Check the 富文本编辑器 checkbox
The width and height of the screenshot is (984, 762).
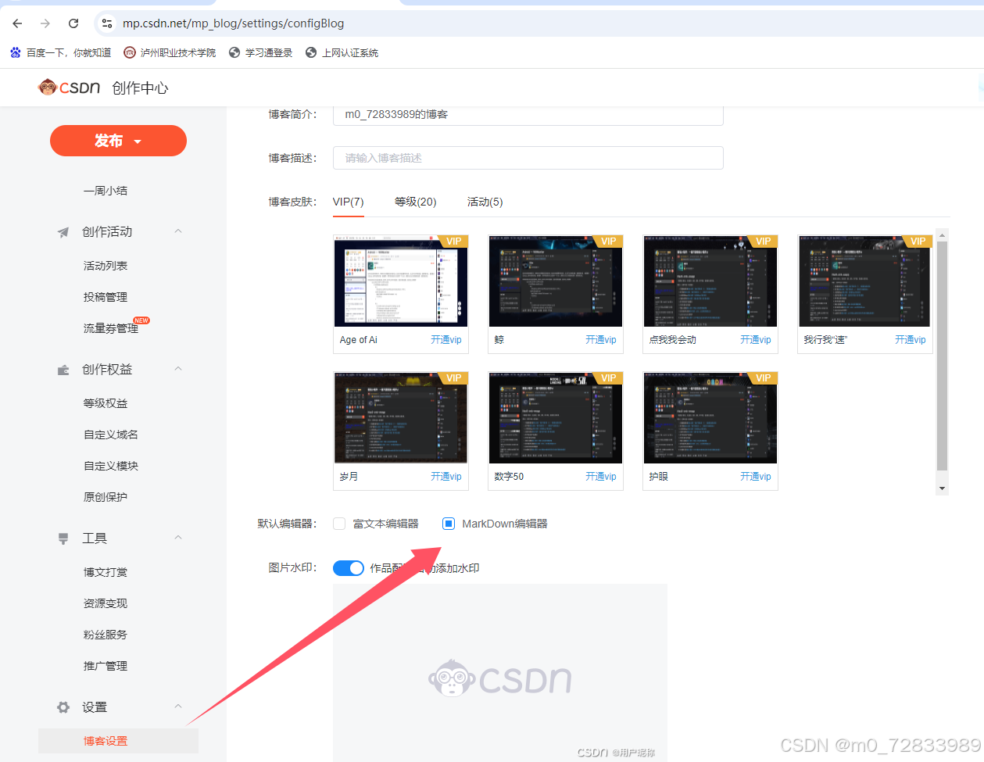pos(339,524)
